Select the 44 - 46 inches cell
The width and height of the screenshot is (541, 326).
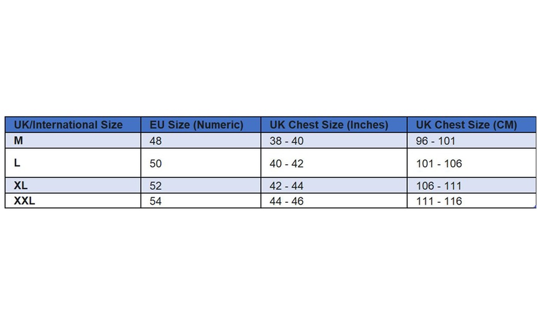[x=287, y=202]
